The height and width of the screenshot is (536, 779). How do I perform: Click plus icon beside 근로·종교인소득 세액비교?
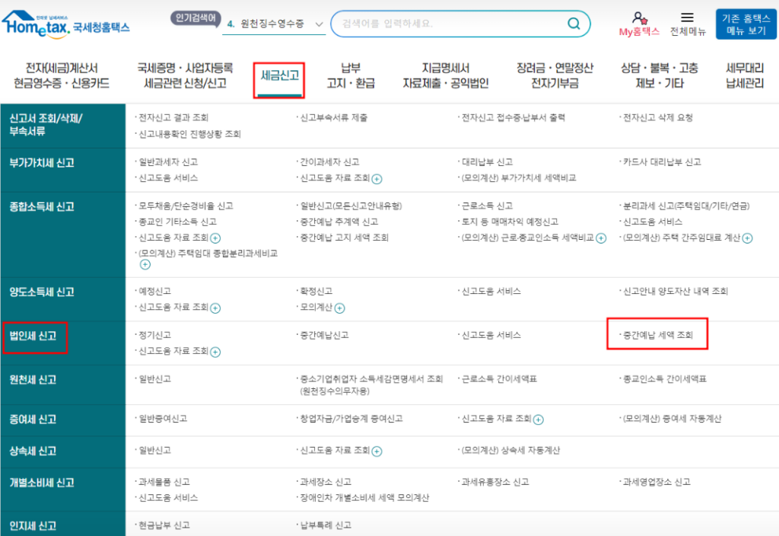click(x=601, y=238)
